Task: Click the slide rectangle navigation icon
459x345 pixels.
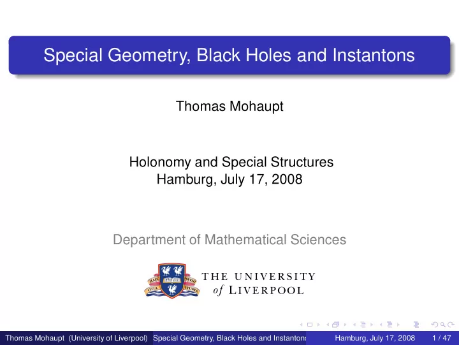Action: click(310, 325)
